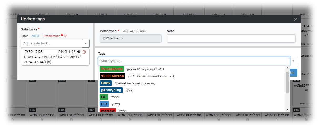Remove substock 7659-17175 with red X icon
Viewport: 321px width, 130px height.
coord(84,52)
